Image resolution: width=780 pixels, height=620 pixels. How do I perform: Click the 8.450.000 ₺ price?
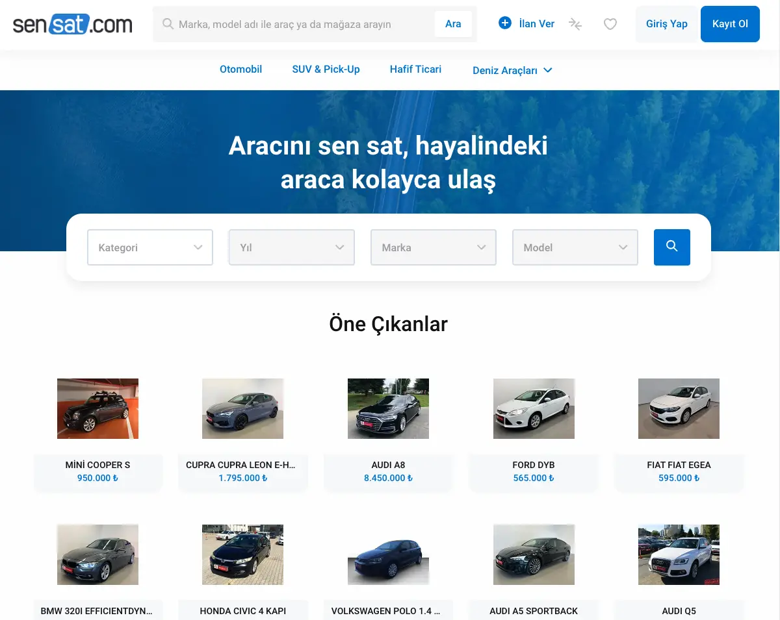[x=388, y=478]
